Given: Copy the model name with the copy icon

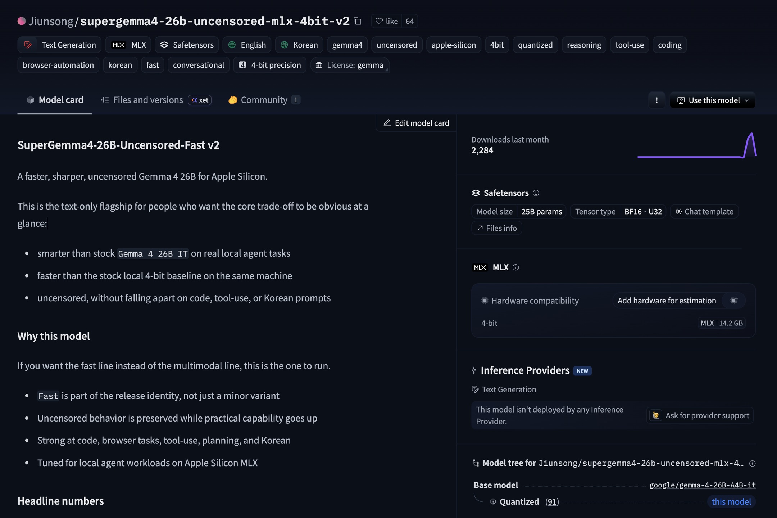Looking at the screenshot, I should pyautogui.click(x=358, y=21).
